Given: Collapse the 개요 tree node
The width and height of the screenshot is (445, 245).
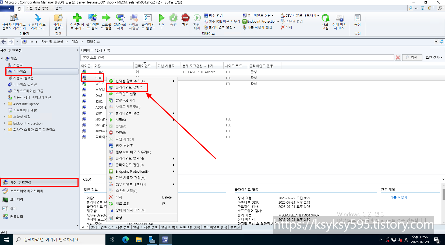Looking at the screenshot, I should tap(2, 58).
